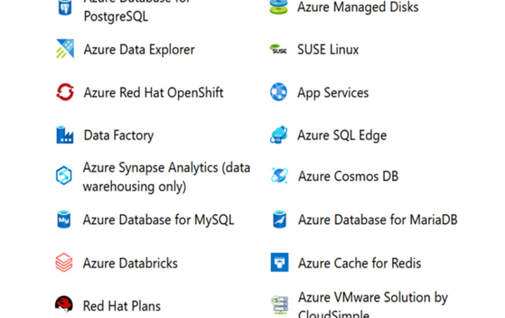Click the Azure Database for MariaDB icon

tap(279, 219)
